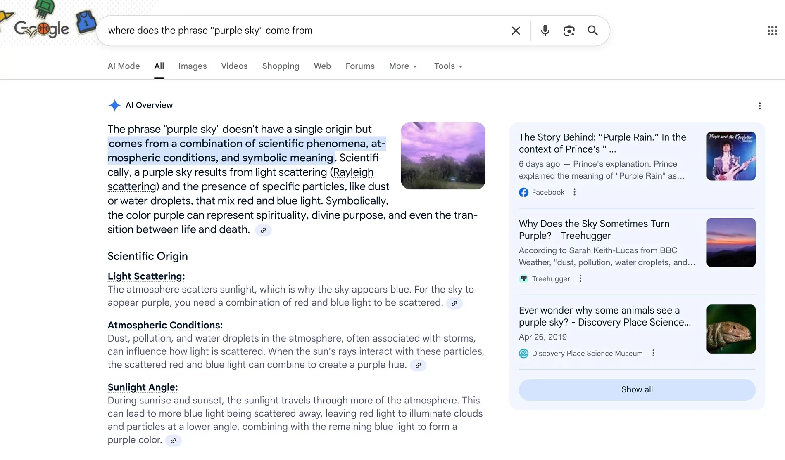
Task: Click the Facebook source icon
Action: point(523,192)
